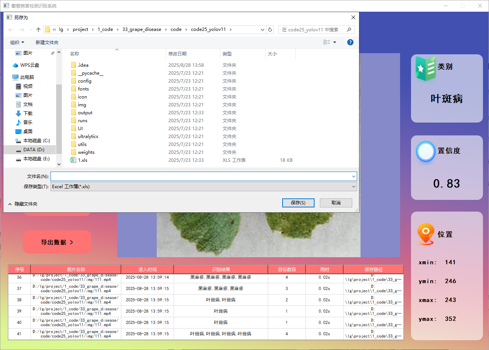Expand address bar history dropdown

tap(263, 29)
